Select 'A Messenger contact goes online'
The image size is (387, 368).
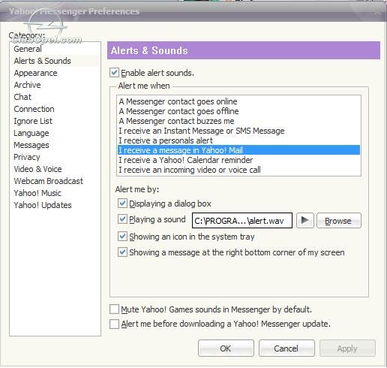238,101
